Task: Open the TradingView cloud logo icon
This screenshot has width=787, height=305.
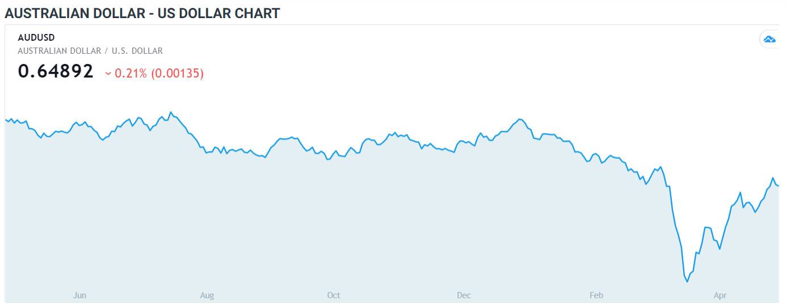Action: pyautogui.click(x=769, y=39)
